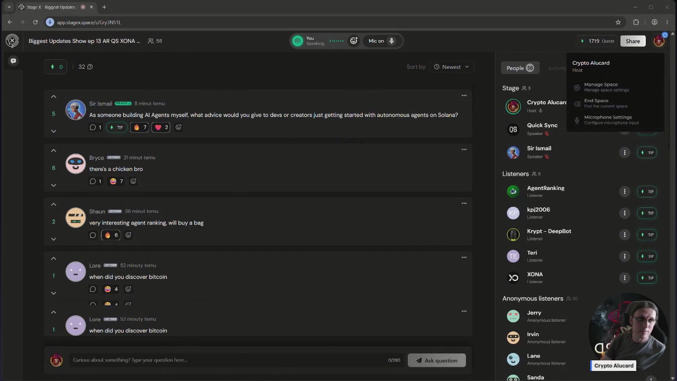This screenshot has width=677, height=381.
Task: Switch to the People tab
Action: coord(520,68)
